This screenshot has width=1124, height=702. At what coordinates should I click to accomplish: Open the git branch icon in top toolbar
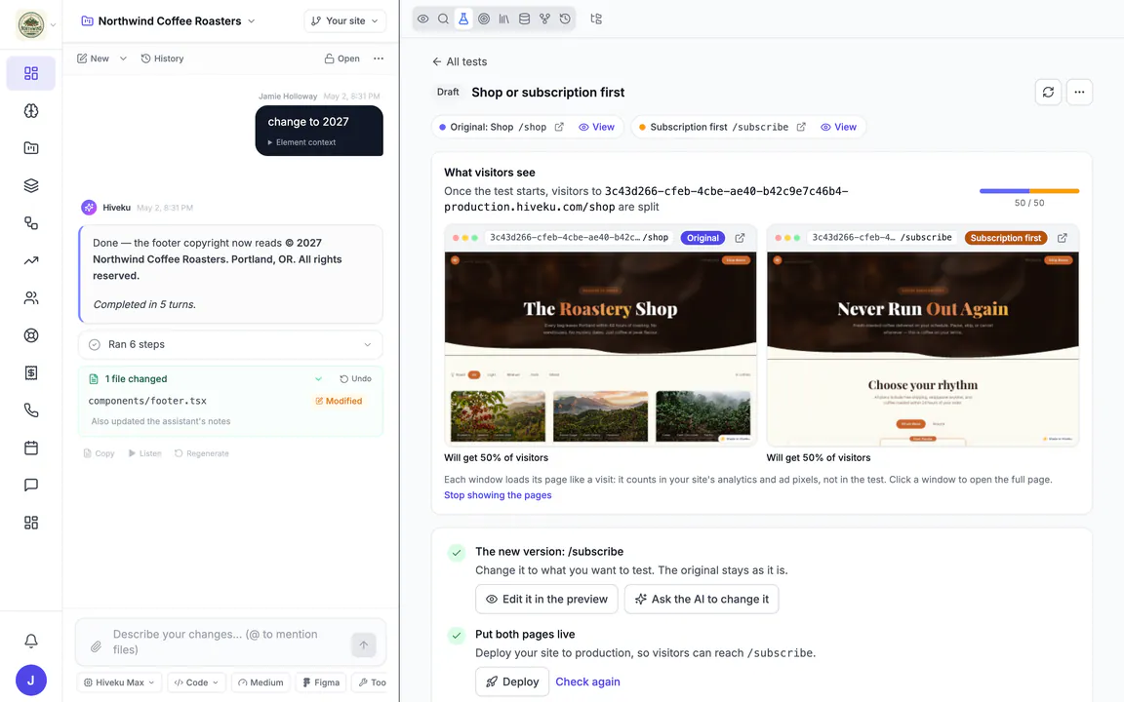[544, 19]
